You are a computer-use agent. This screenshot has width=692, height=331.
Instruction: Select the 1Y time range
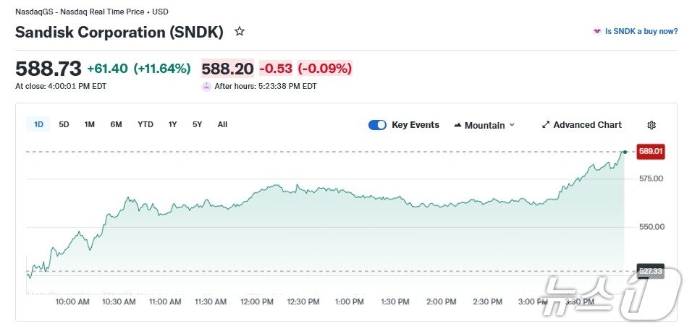coord(172,124)
